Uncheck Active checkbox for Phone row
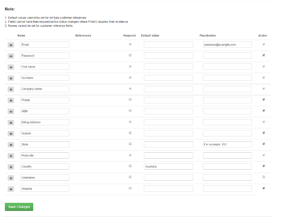Image resolution: width=283 pixels, height=219 pixels. [x=264, y=100]
